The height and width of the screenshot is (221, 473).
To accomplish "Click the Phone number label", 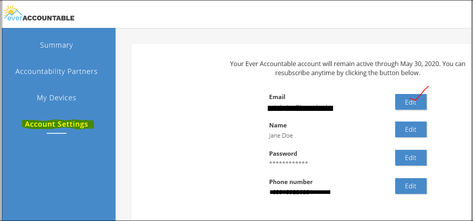I will [x=291, y=182].
